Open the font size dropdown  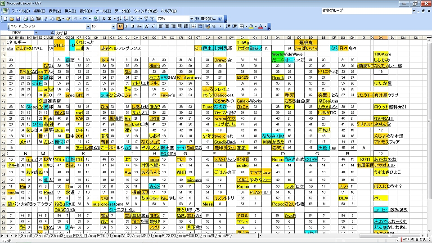113,27
